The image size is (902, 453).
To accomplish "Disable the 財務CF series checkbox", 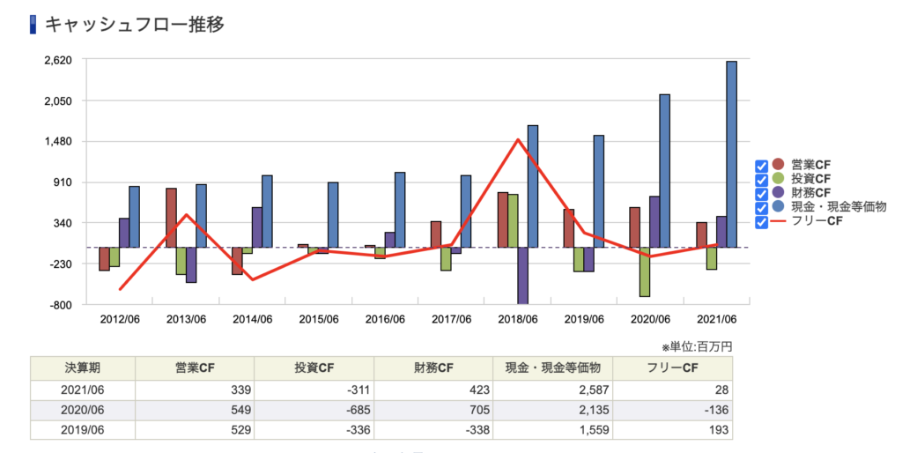I will tap(761, 194).
